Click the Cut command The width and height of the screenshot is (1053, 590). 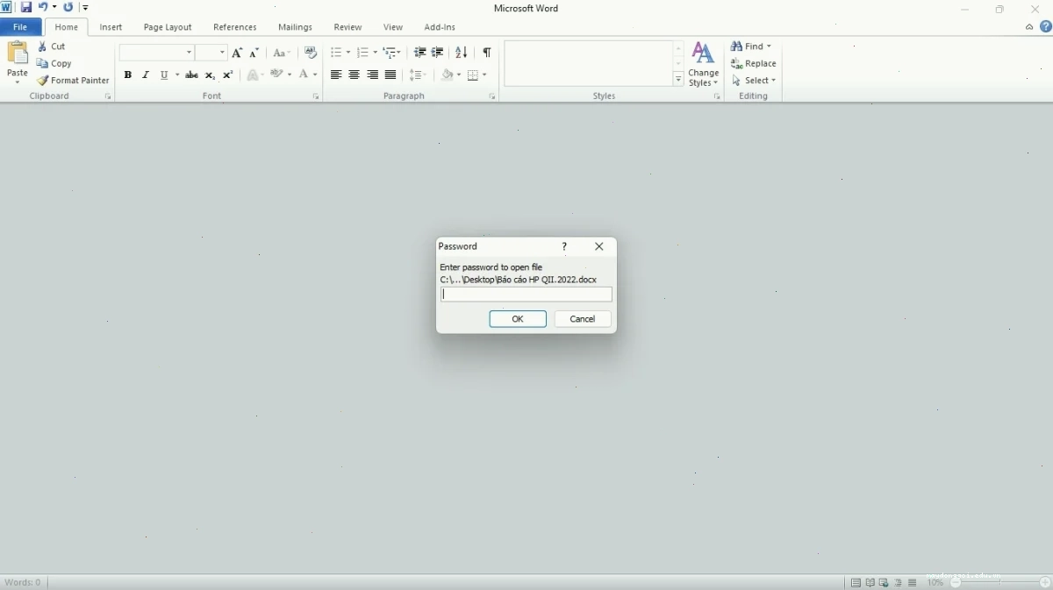[52, 46]
